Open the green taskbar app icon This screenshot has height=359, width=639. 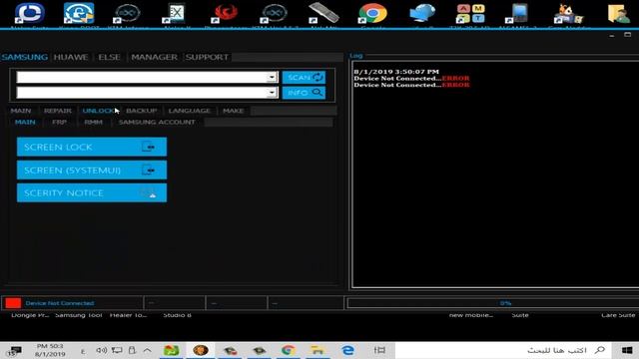172,350
